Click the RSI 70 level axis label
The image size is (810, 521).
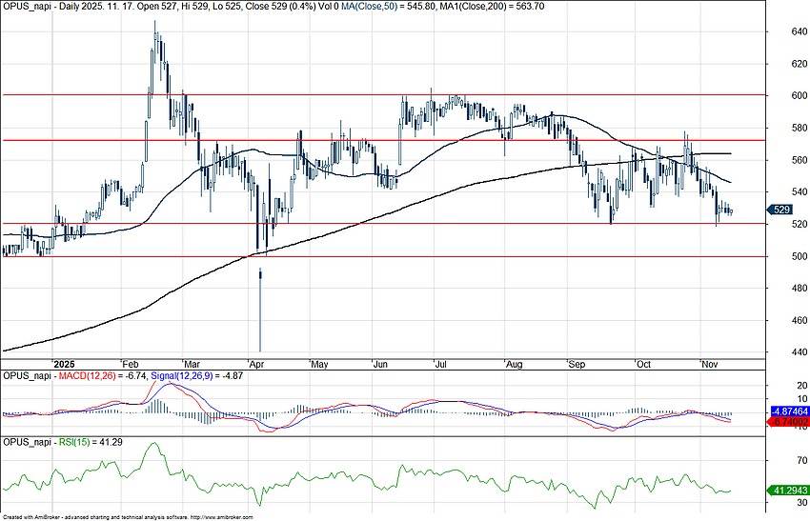pos(774,460)
